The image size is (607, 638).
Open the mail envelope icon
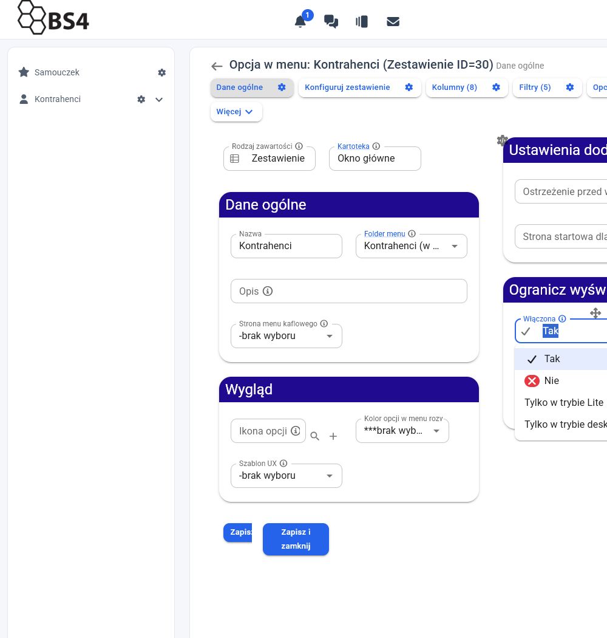click(393, 21)
